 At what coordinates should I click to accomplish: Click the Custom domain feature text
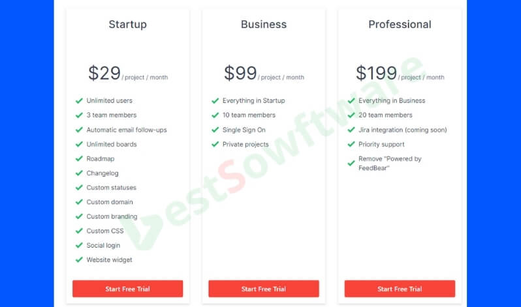[111, 202]
